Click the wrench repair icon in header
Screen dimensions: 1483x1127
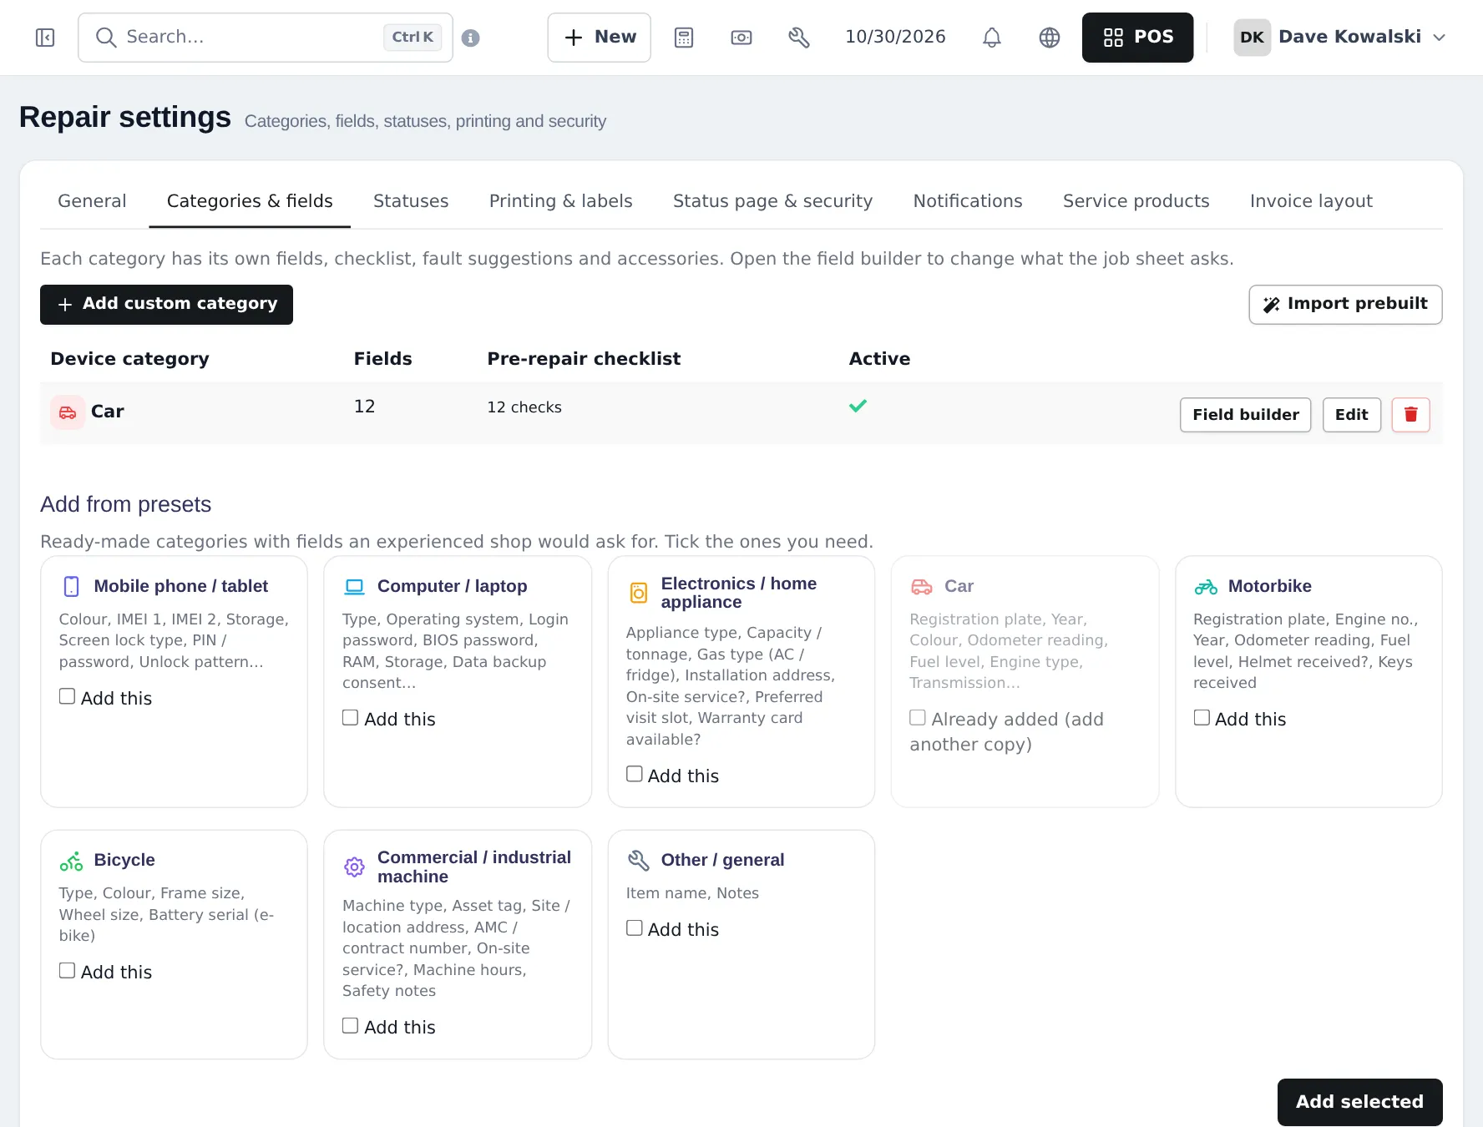(799, 38)
